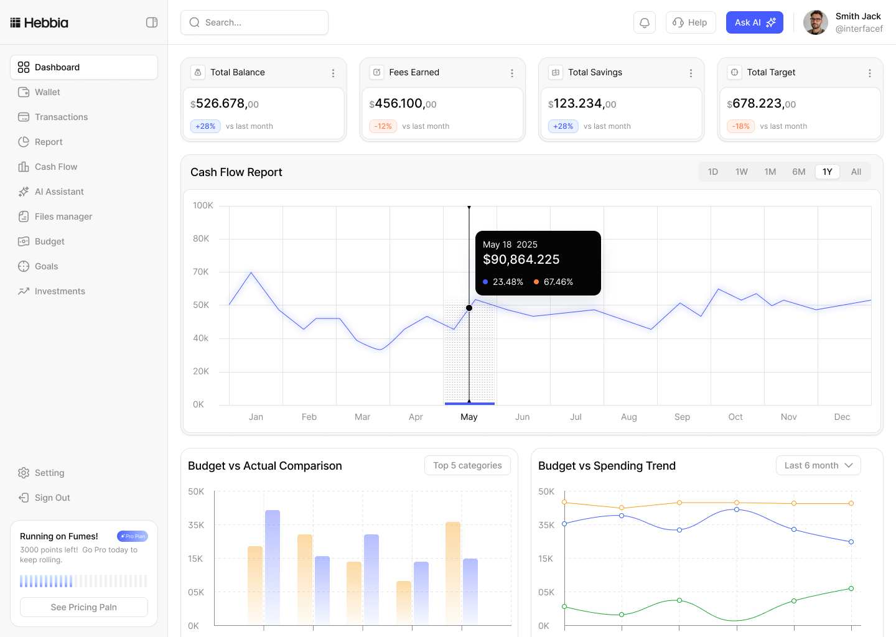Focus the Search input field
The height and width of the screenshot is (637, 896).
tap(254, 22)
